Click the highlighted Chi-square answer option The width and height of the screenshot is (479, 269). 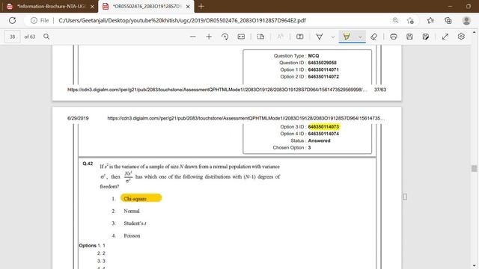(x=141, y=198)
